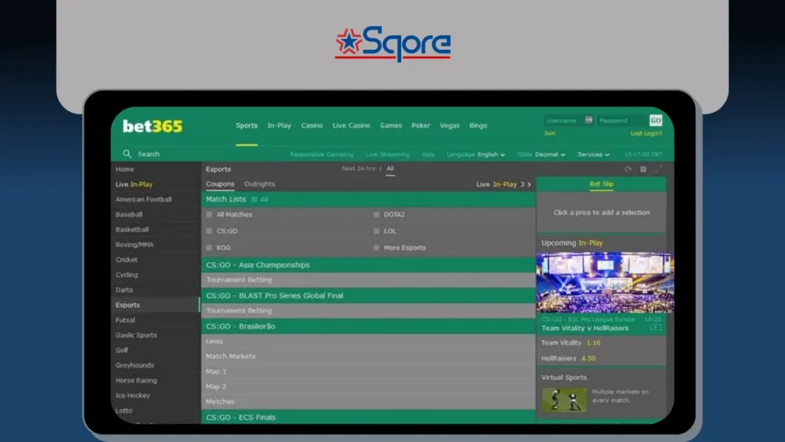785x442 pixels.
Task: Switch to the Outrights tab
Action: click(x=260, y=184)
